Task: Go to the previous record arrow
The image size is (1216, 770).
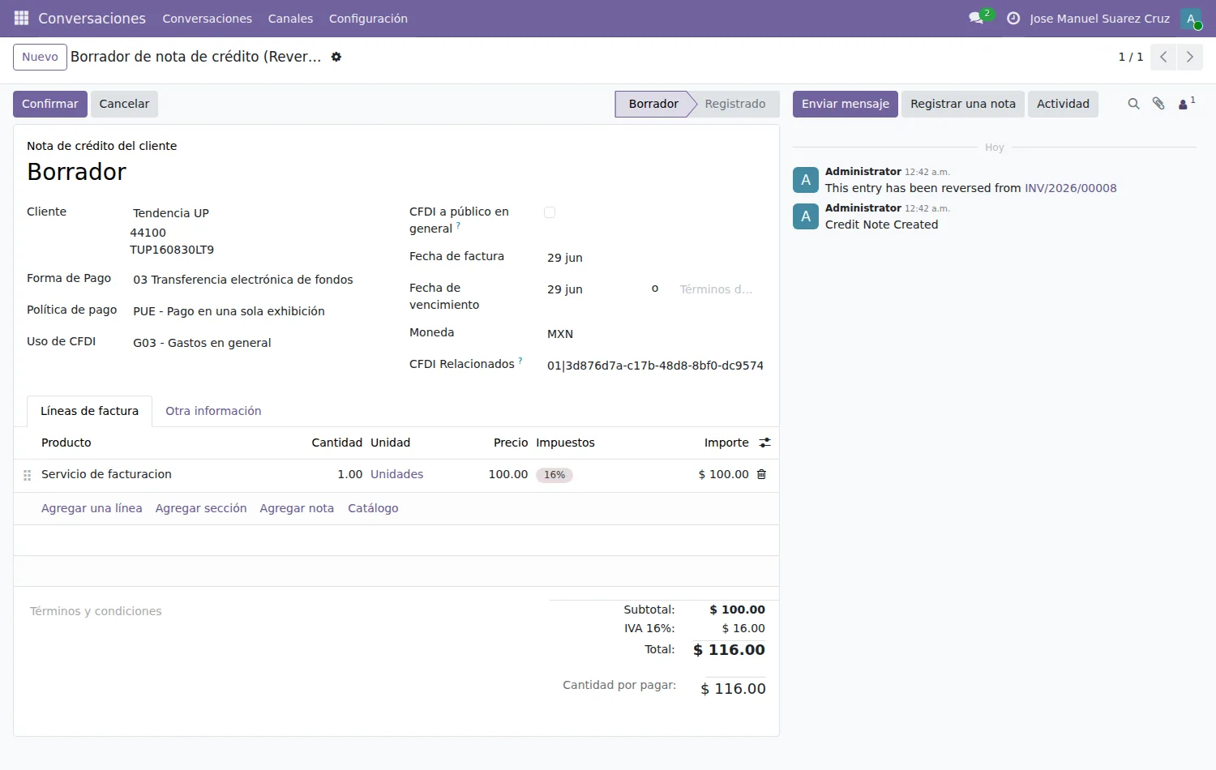Action: pyautogui.click(x=1163, y=57)
